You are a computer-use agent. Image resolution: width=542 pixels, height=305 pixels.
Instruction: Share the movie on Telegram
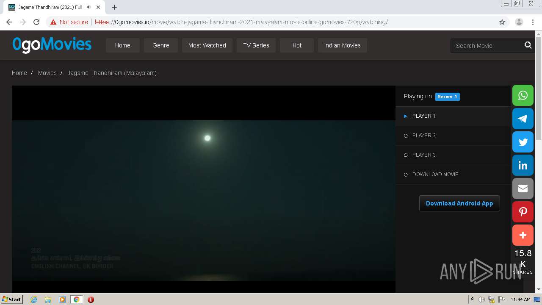pyautogui.click(x=523, y=119)
